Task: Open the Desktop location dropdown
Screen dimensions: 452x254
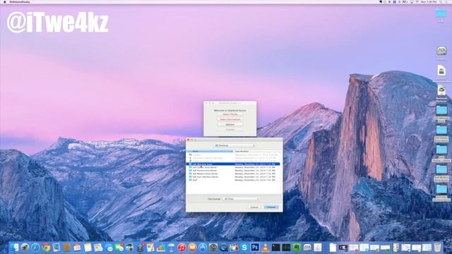Action: click(x=234, y=145)
